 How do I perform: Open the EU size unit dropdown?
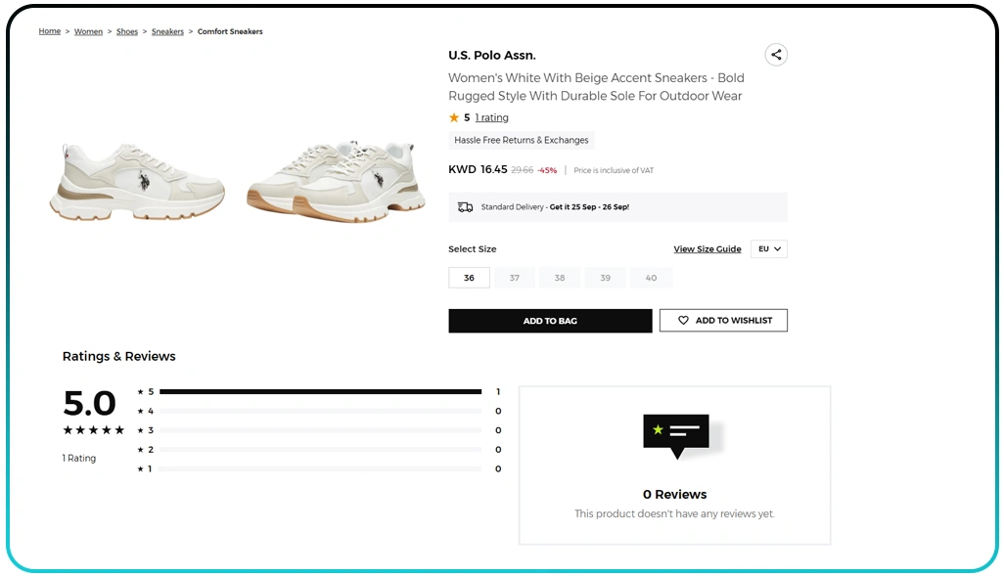click(769, 248)
